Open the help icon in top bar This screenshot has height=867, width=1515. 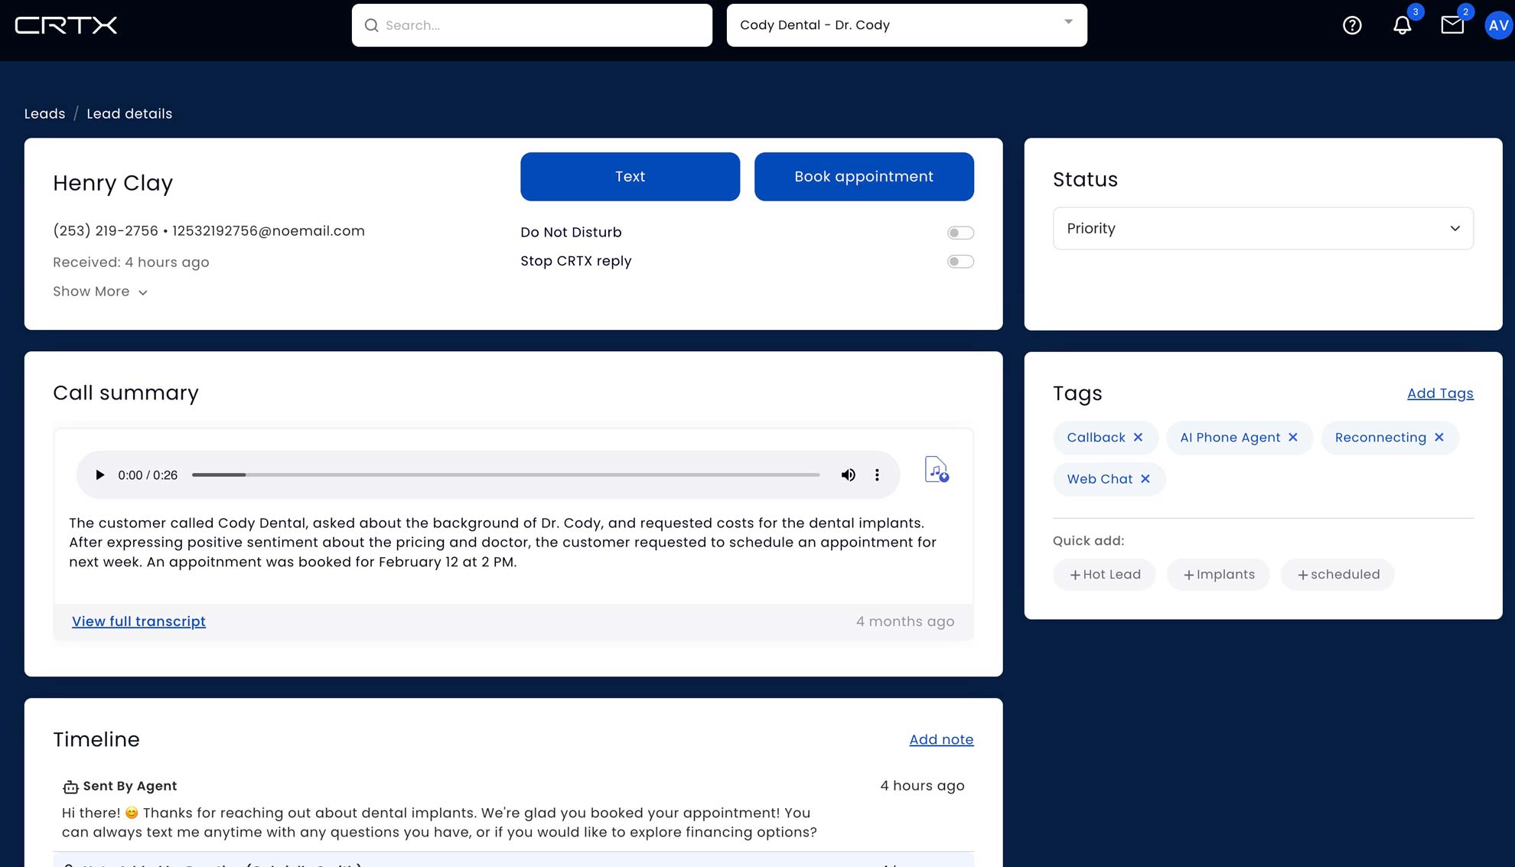click(x=1352, y=25)
